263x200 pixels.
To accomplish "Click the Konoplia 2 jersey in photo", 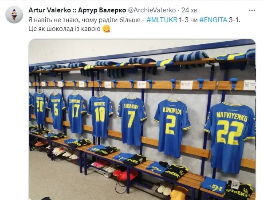I will pos(172,127).
